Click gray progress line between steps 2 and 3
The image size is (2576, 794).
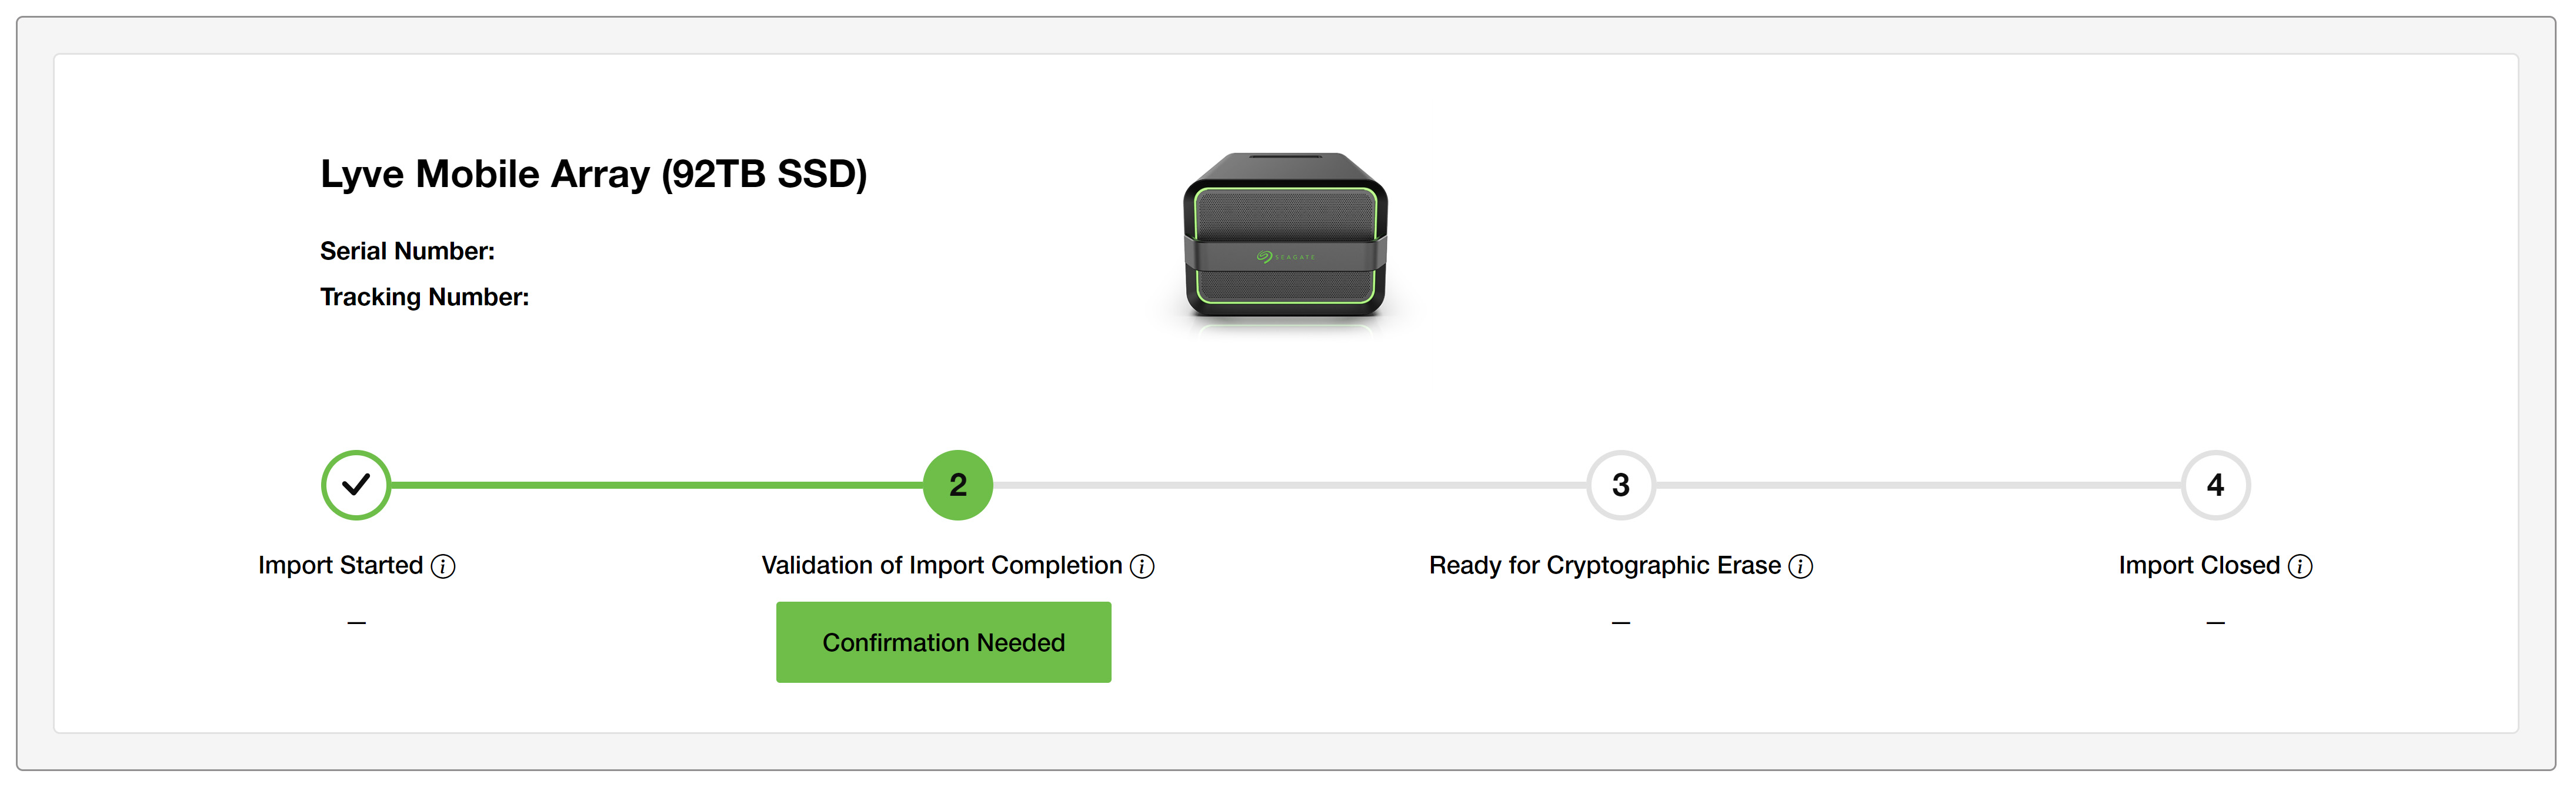tap(1290, 485)
